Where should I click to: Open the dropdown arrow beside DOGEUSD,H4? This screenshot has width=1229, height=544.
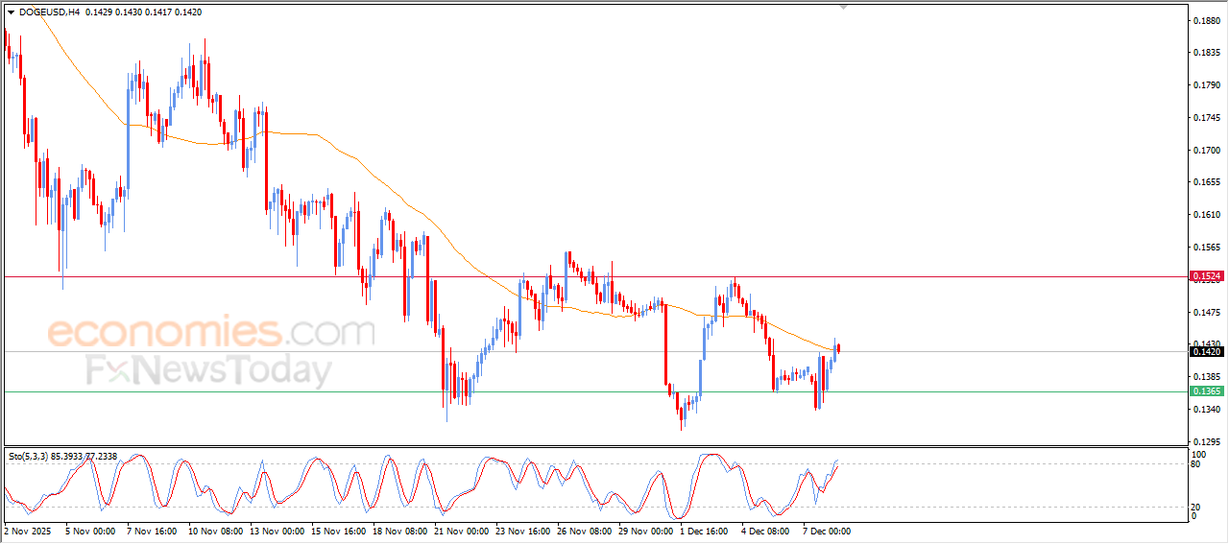(11, 12)
